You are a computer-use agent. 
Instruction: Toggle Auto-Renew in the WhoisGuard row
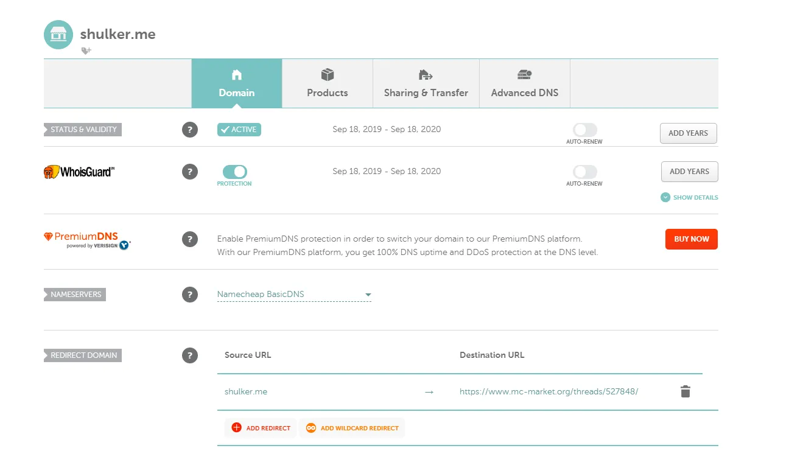(x=584, y=172)
